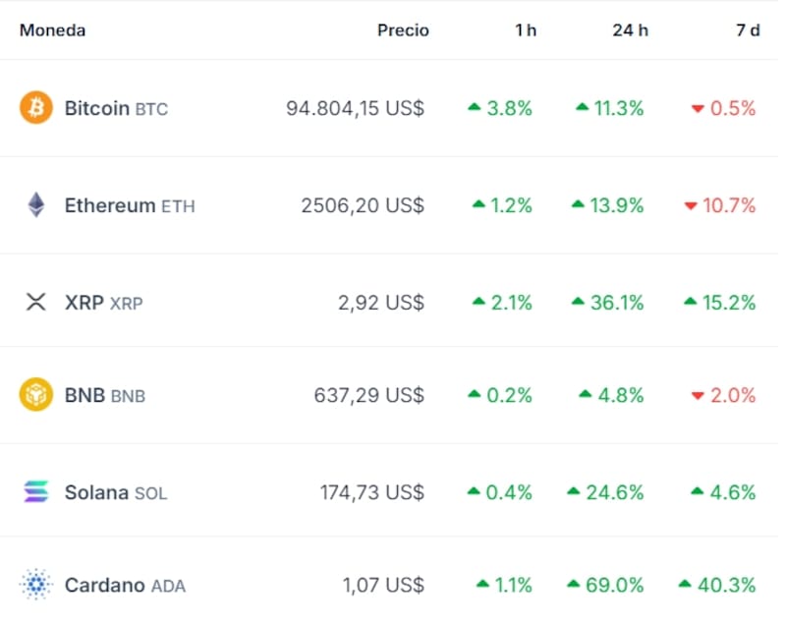Click the green up arrow beside Bitcoin's 3.8%
The height and width of the screenshot is (626, 786).
point(476,108)
